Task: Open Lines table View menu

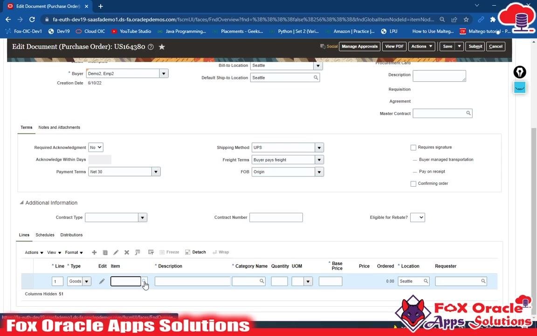Action: coord(54,252)
